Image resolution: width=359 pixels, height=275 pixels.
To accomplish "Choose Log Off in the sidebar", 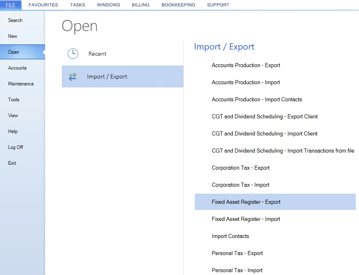I will pyautogui.click(x=22, y=147).
